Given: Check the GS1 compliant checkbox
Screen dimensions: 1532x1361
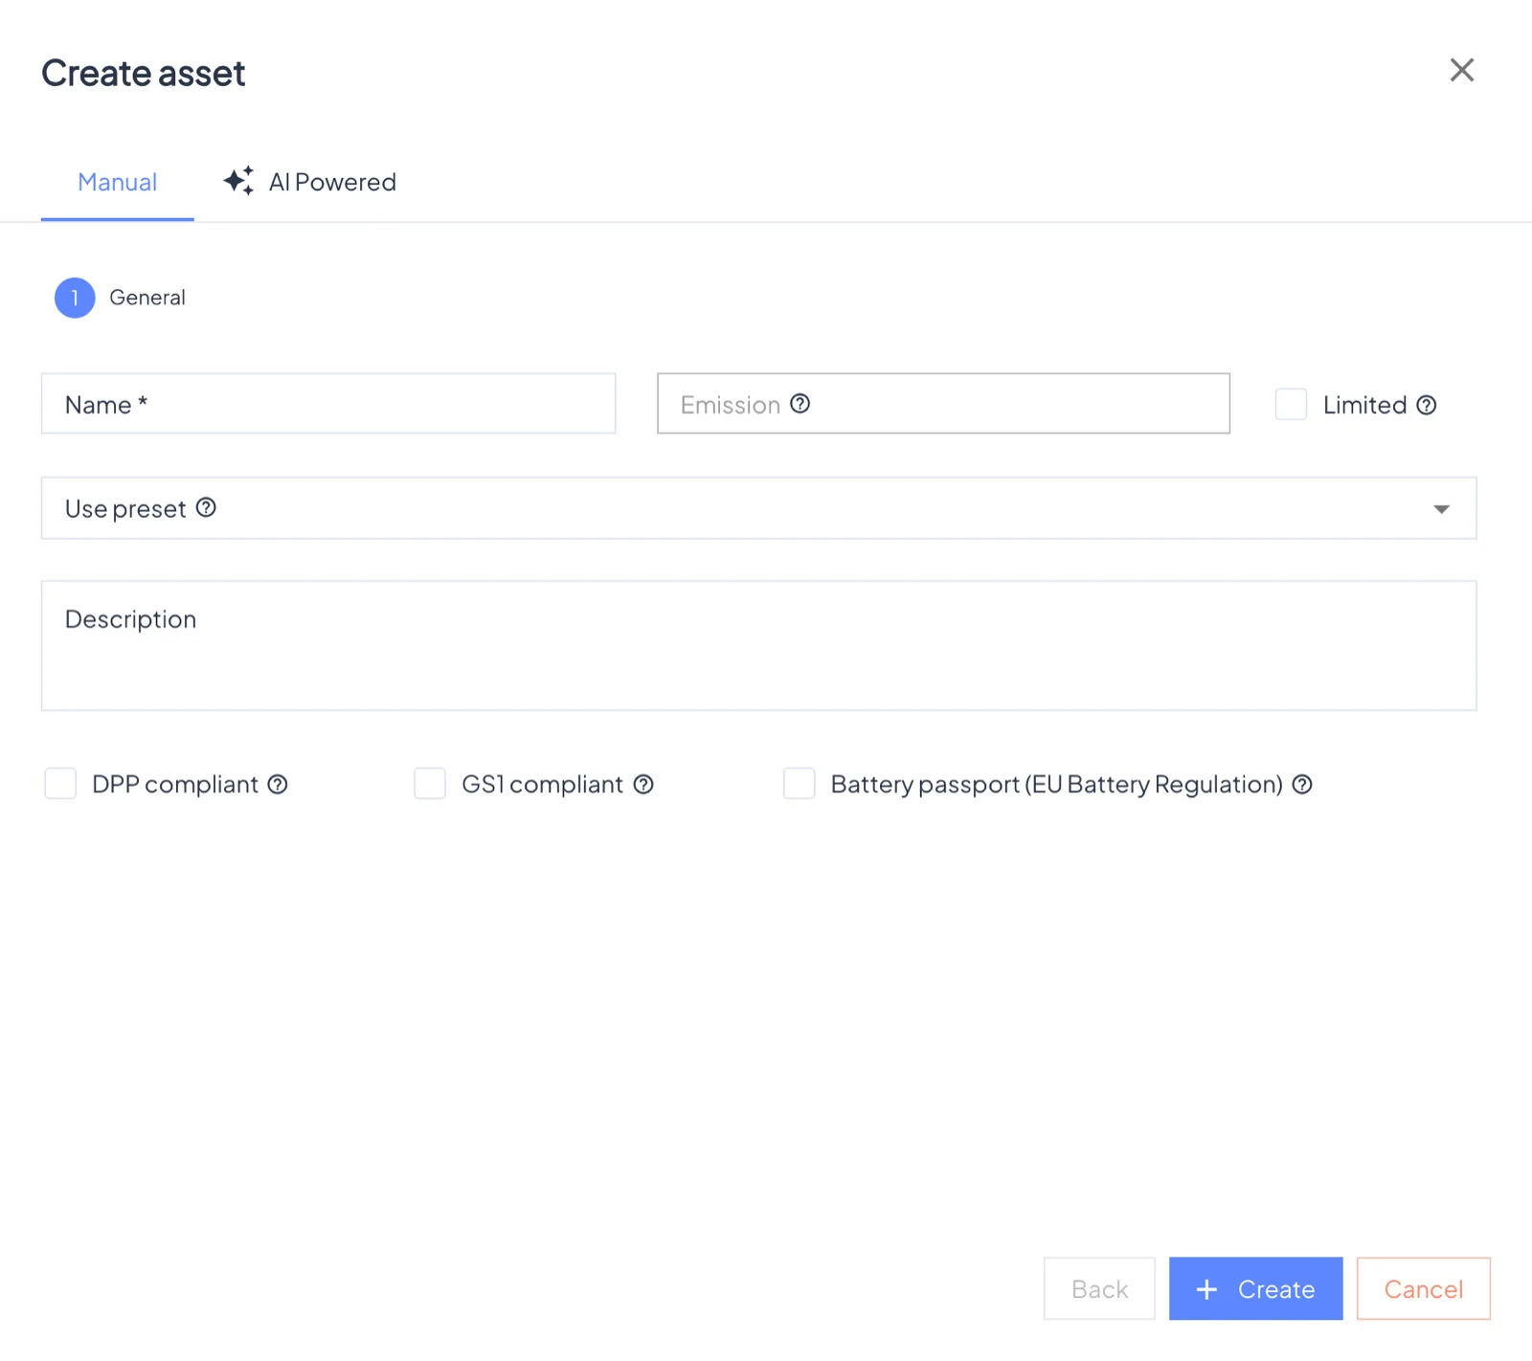Looking at the screenshot, I should pyautogui.click(x=430, y=783).
